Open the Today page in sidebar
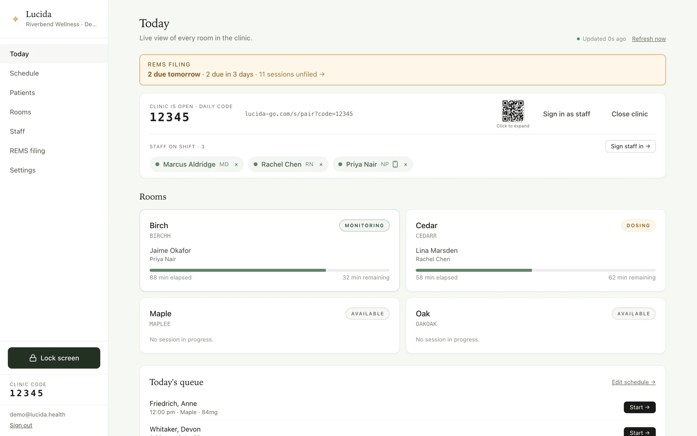 [54, 54]
